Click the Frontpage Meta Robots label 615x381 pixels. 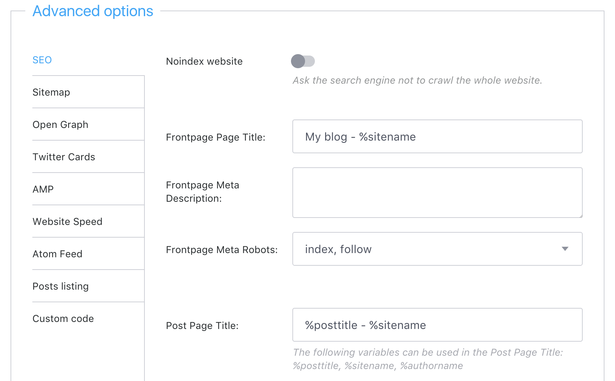[222, 250]
